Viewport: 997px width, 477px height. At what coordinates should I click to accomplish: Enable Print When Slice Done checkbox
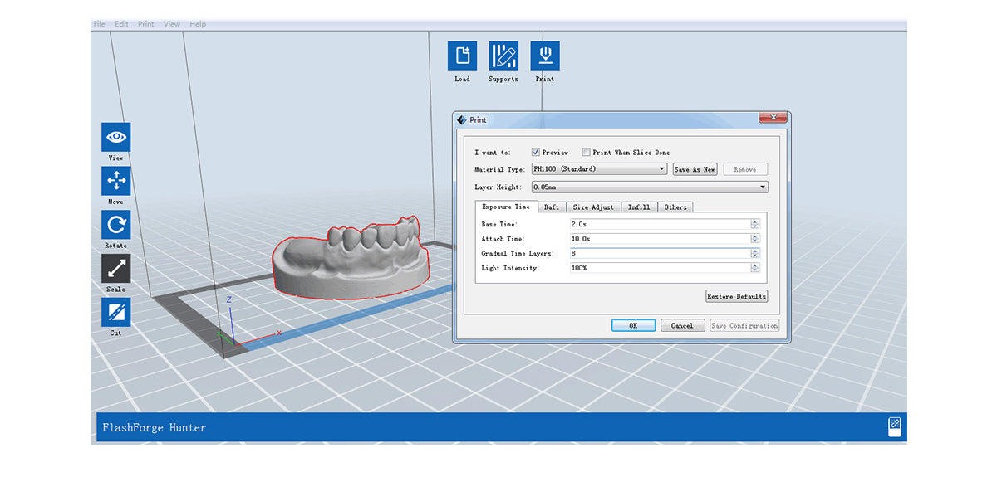(587, 153)
